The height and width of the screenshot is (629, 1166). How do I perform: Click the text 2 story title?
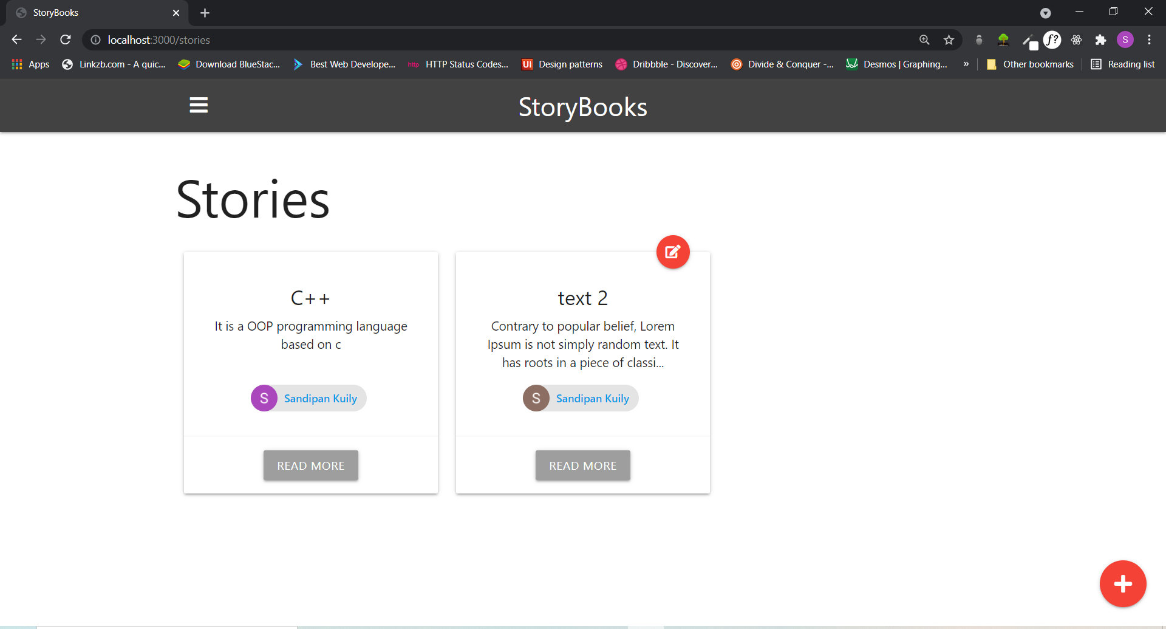[x=583, y=298]
